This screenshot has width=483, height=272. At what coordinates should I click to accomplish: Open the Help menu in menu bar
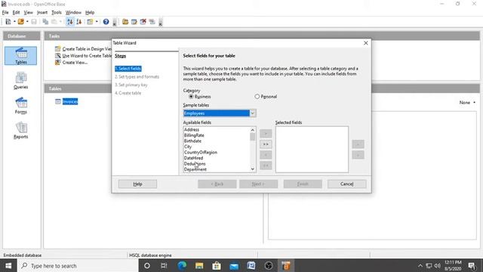[x=90, y=12]
